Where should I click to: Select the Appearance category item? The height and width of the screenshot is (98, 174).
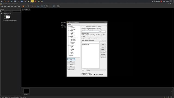pyautogui.click(x=74, y=38)
